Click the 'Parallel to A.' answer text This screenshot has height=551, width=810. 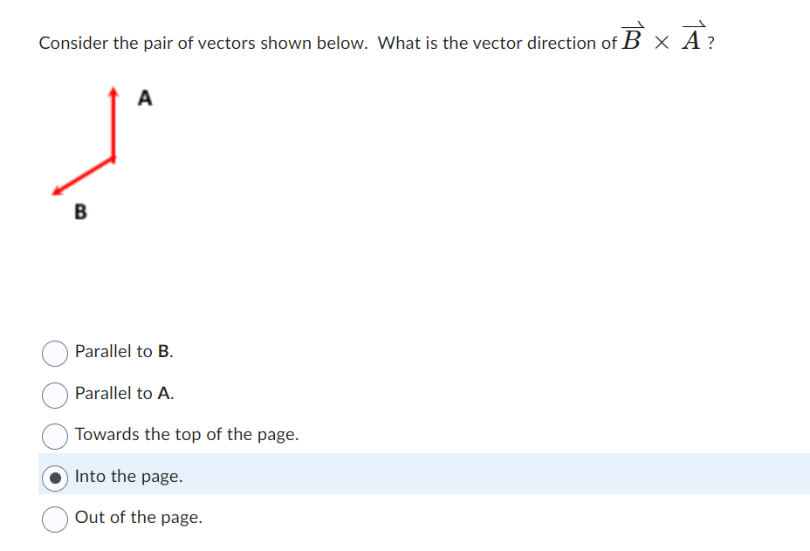coord(123,393)
